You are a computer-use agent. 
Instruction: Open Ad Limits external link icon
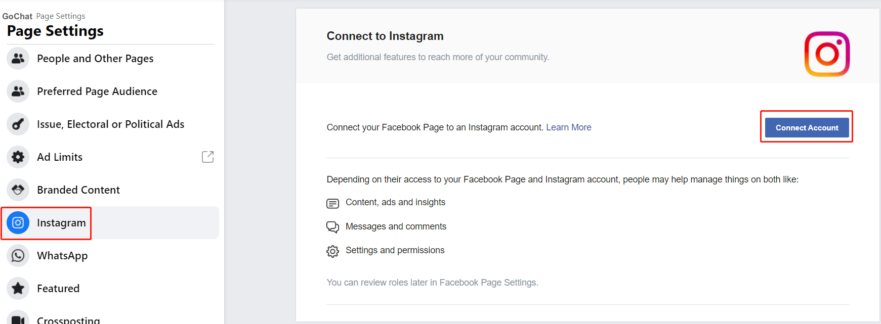(x=207, y=157)
